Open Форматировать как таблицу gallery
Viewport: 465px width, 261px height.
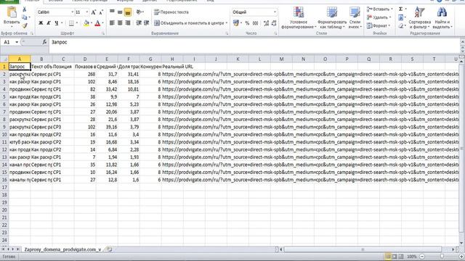(332, 17)
